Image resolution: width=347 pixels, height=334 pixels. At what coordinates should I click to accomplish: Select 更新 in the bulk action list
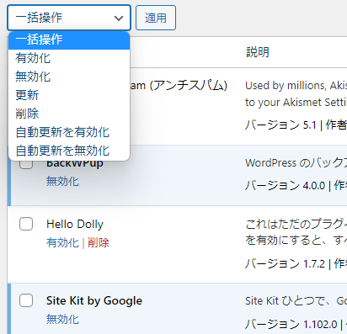click(69, 95)
